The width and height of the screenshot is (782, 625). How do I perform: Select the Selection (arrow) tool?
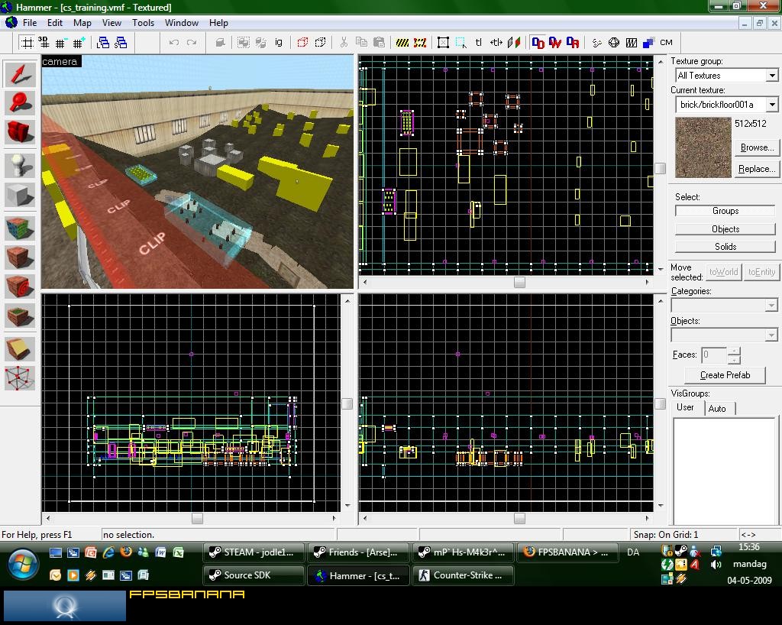pos(20,74)
